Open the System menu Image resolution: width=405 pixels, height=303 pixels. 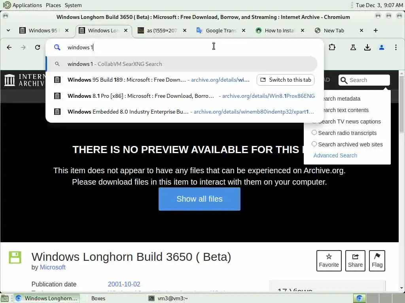[x=73, y=5]
